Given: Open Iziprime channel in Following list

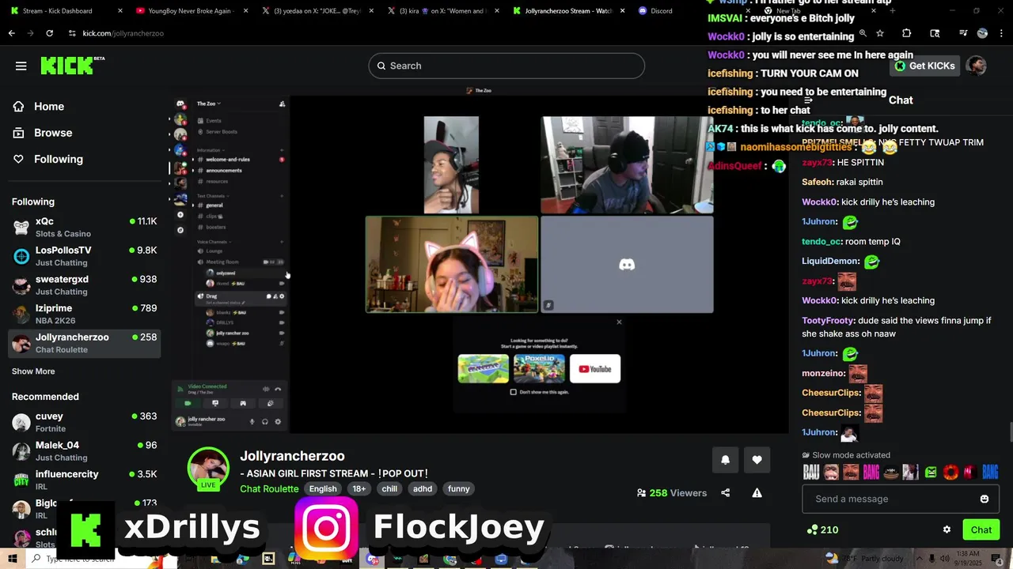Looking at the screenshot, I should pos(85,314).
